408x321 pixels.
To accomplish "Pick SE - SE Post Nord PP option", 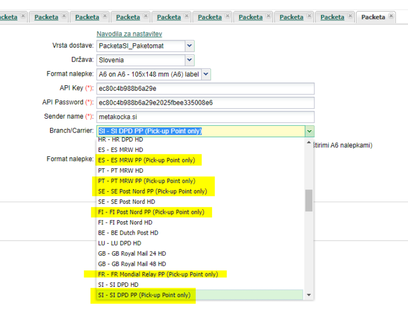I will pyautogui.click(x=200, y=192).
